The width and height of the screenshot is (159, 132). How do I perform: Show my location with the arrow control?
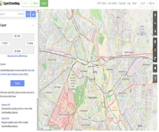click(x=155, y=31)
